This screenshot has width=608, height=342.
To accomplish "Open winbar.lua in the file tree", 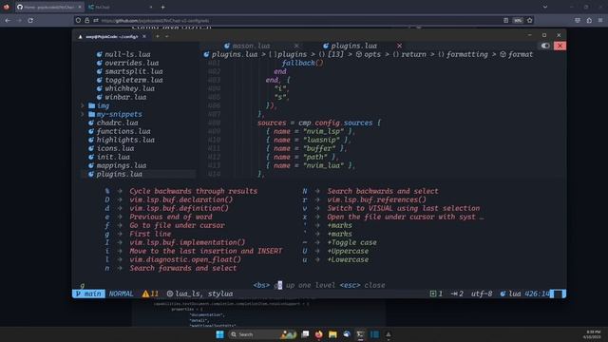I will click(125, 97).
